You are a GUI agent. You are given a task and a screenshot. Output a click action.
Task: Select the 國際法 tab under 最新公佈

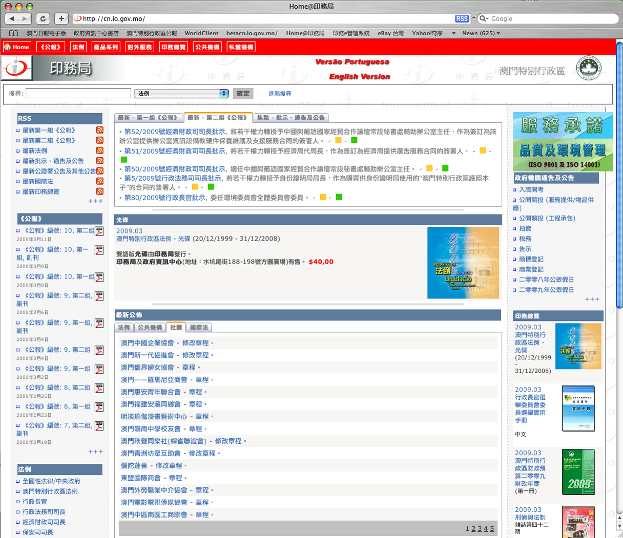point(199,328)
